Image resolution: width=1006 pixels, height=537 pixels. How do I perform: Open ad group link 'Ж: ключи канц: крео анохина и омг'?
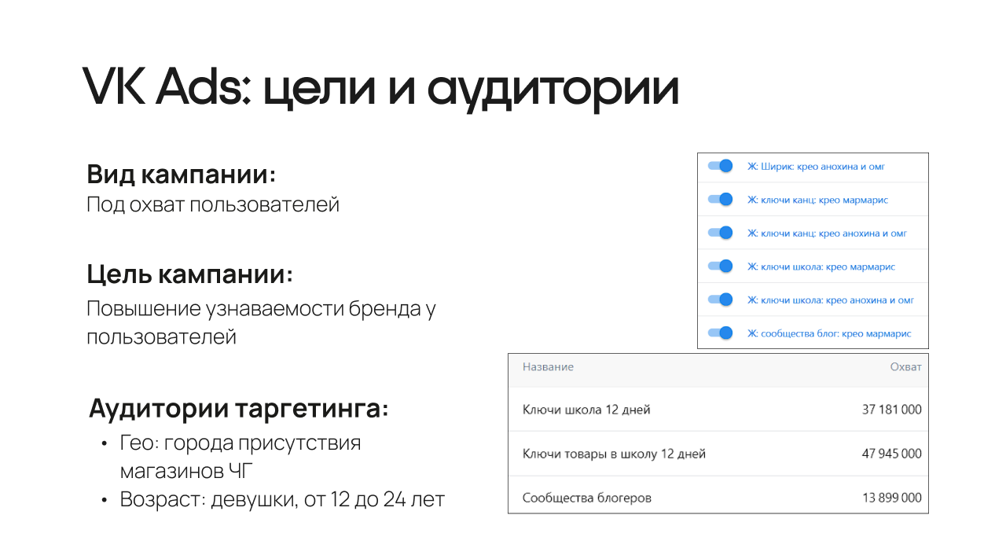[x=827, y=233]
